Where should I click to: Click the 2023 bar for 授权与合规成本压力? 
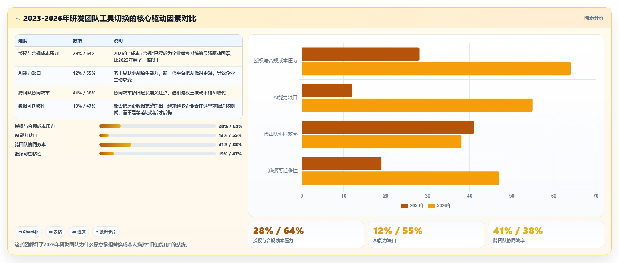(x=361, y=54)
